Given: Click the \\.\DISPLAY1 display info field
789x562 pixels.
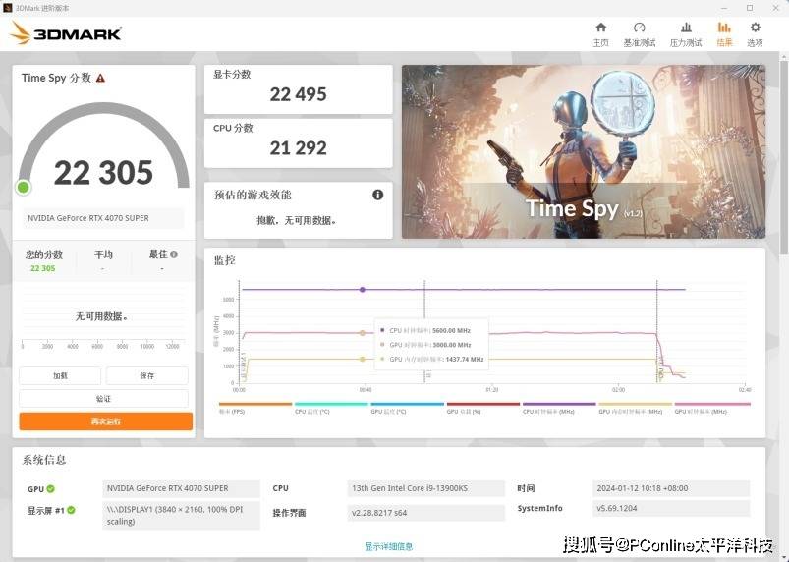Looking at the screenshot, I should [x=181, y=515].
